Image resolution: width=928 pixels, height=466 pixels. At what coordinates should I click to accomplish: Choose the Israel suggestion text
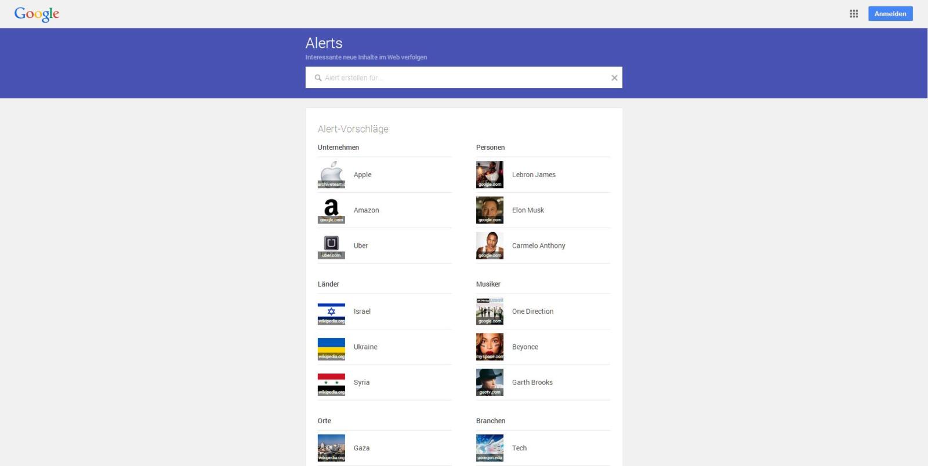(362, 311)
